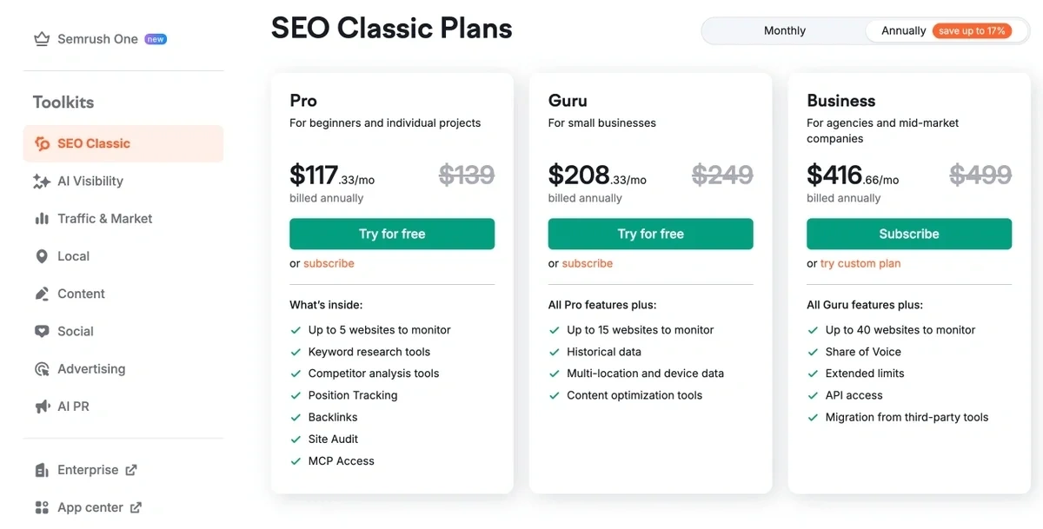Viewport: 1043px width, 529px height.
Task: Click the new badge beside Semrush One
Action: pos(156,39)
